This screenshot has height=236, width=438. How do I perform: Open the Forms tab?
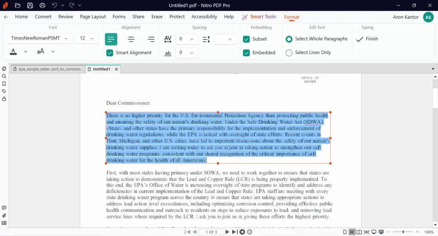coord(119,17)
